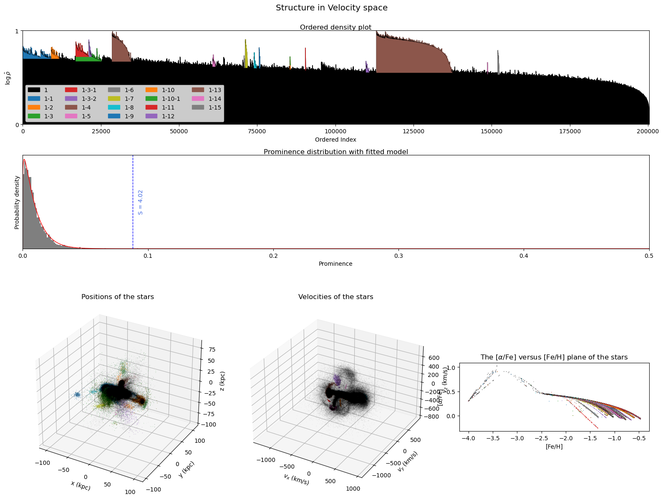The height and width of the screenshot is (499, 663).
Task: Click the 0.1 tick on Prominence axis
Action: [148, 256]
